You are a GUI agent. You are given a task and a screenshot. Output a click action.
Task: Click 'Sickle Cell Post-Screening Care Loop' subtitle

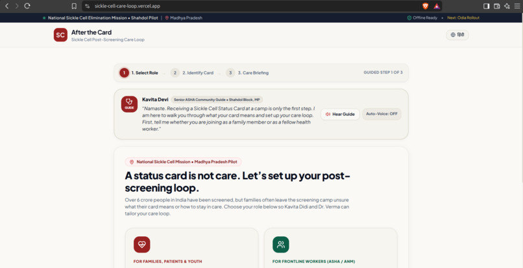(x=108, y=39)
